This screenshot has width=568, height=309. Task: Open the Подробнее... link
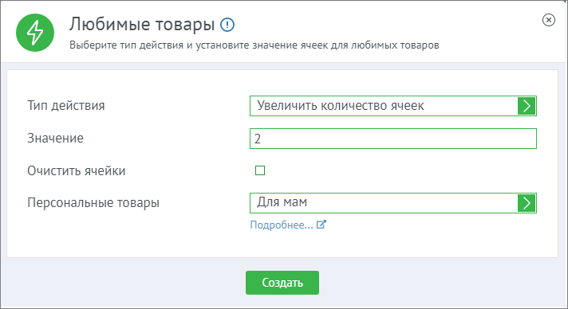click(x=282, y=225)
